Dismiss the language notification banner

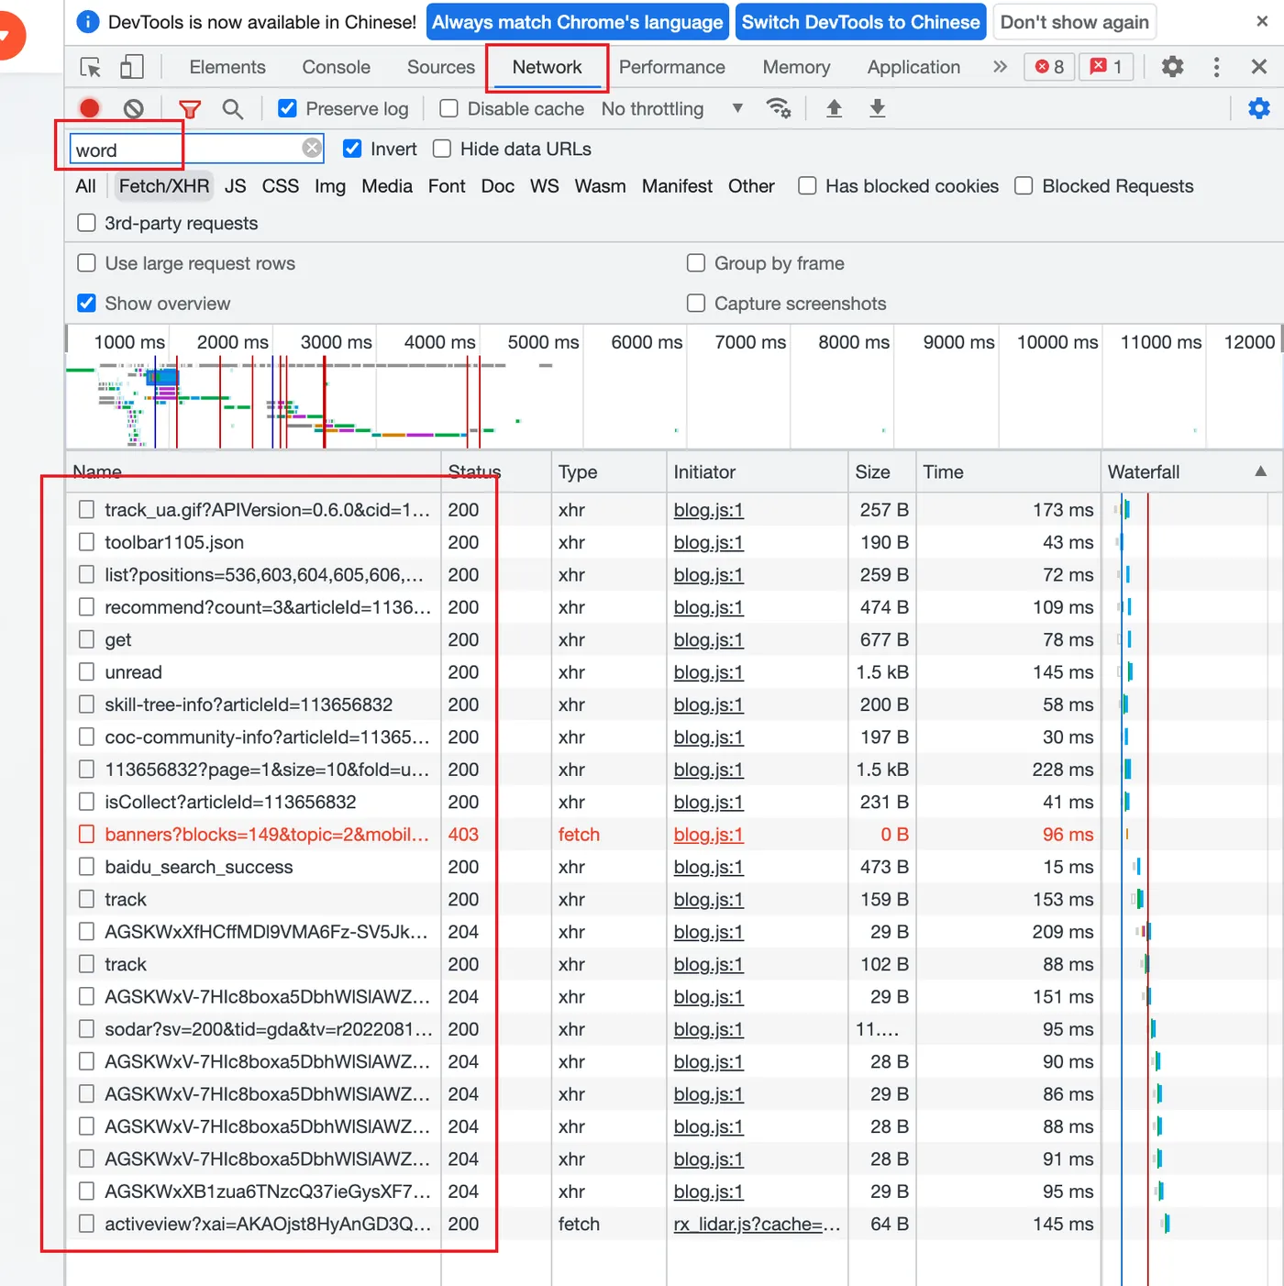1262,21
